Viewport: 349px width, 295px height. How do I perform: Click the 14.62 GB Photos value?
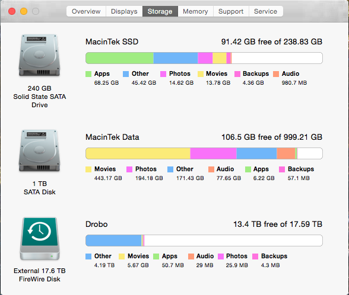coord(181,83)
